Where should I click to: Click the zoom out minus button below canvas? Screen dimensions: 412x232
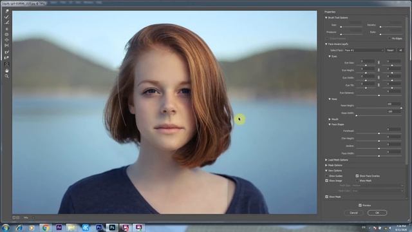(14, 218)
